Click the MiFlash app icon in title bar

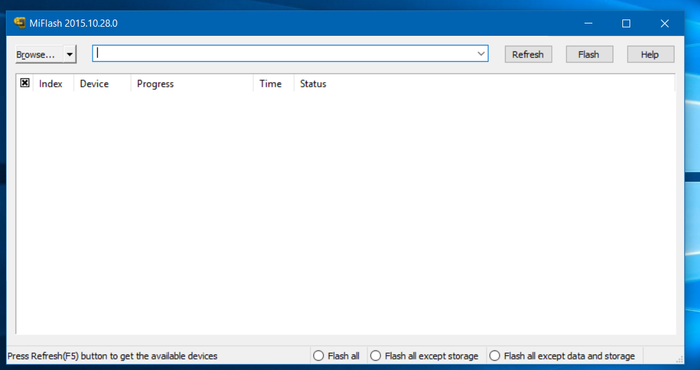(20, 23)
